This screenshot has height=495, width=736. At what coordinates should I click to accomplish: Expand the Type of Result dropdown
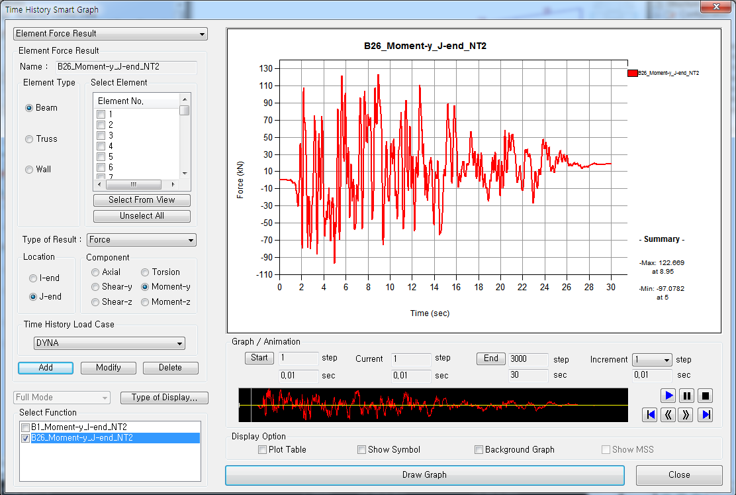(x=142, y=240)
